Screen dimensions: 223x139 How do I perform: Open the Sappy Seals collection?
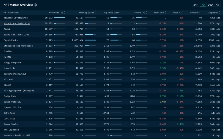pyautogui.click(x=10, y=124)
